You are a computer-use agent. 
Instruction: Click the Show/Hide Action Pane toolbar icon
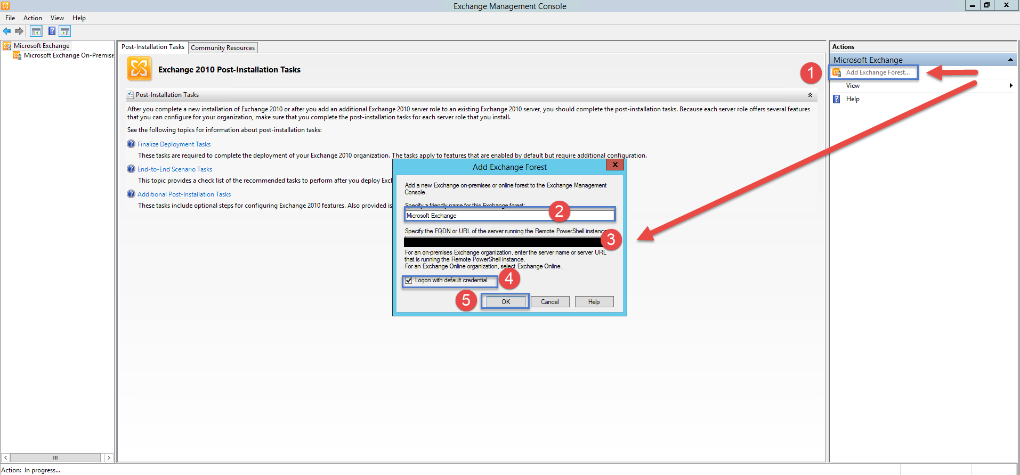pos(65,31)
